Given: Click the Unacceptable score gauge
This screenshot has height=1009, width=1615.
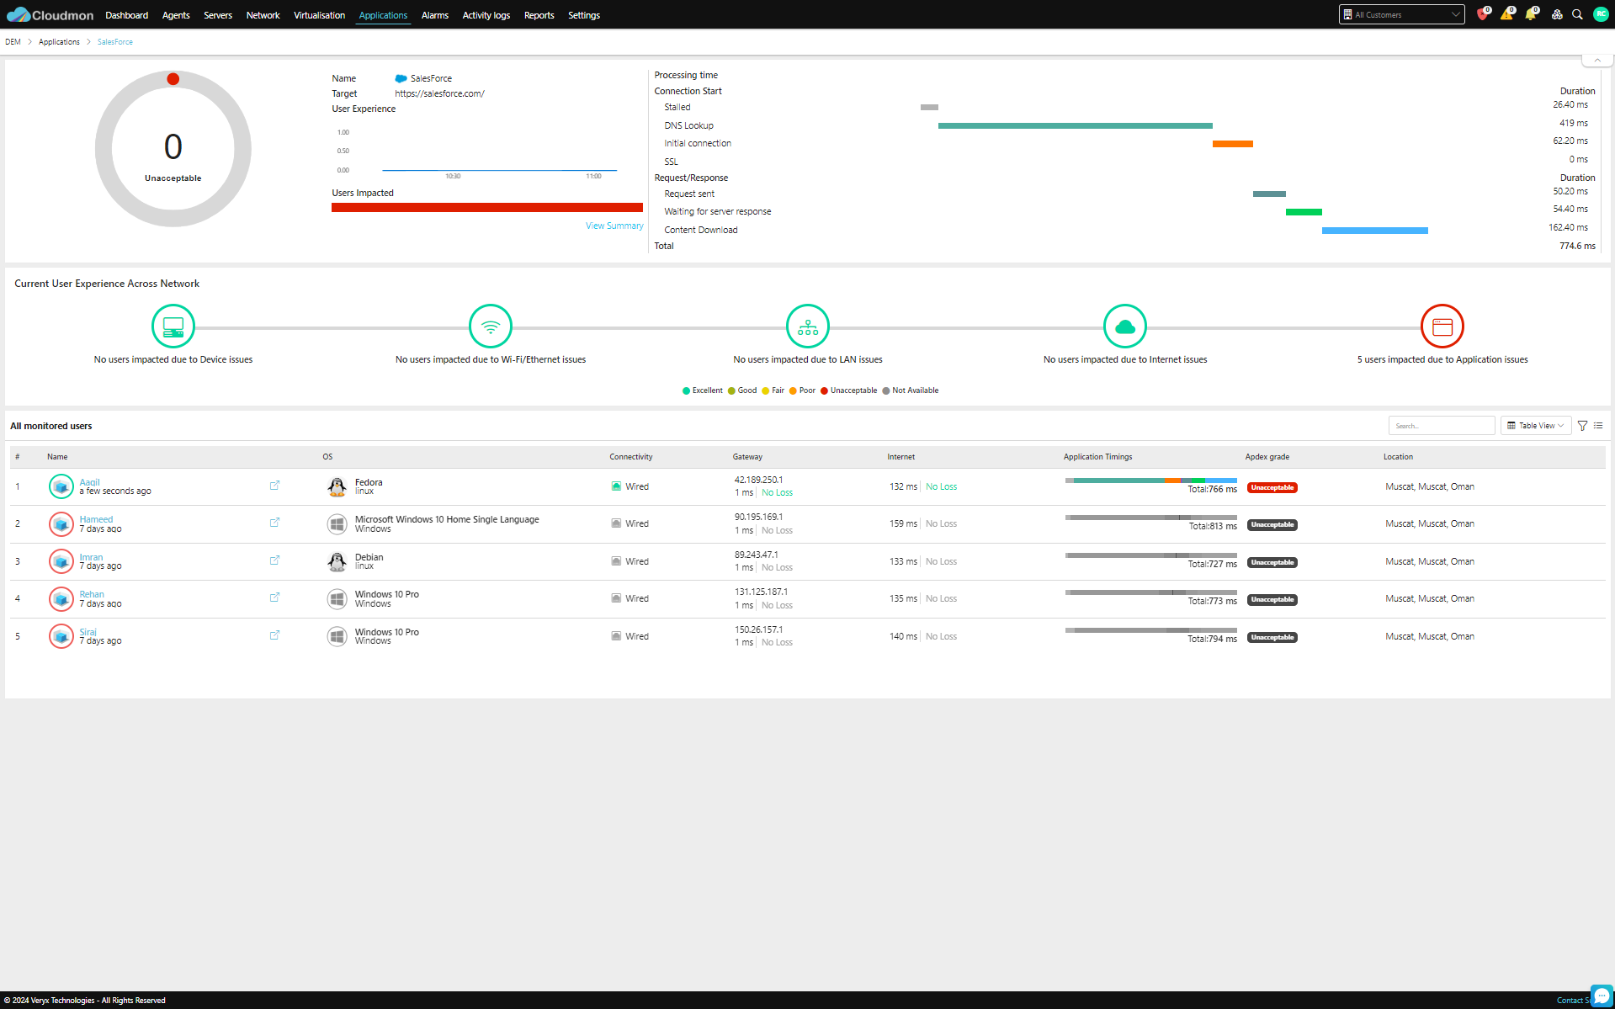Looking at the screenshot, I should 173,149.
